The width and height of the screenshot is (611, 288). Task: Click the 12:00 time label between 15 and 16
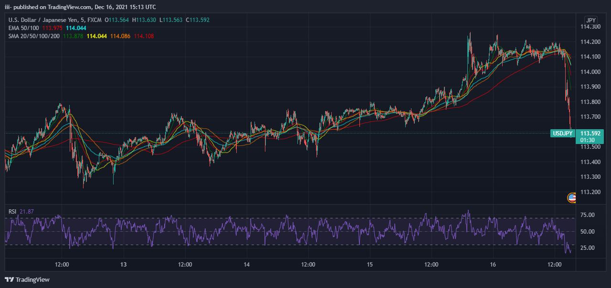click(432, 265)
